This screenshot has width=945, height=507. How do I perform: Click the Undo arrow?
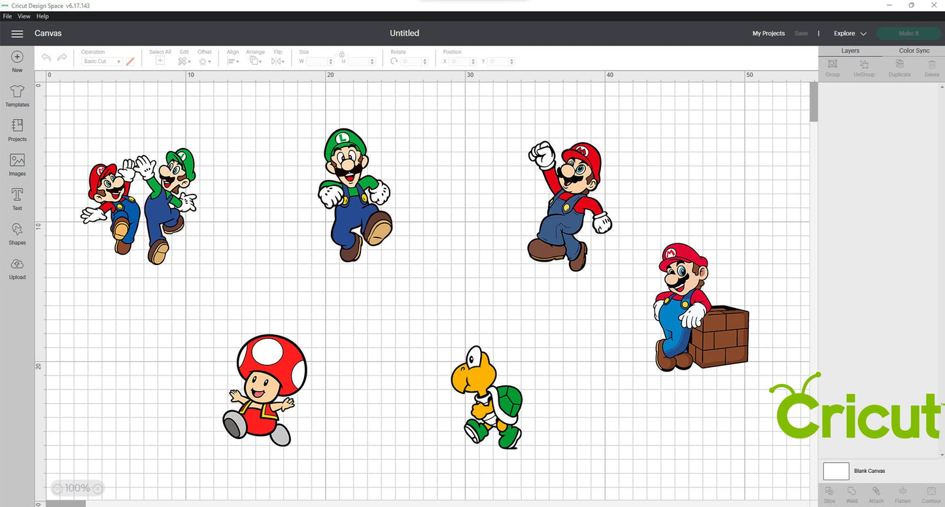[x=46, y=58]
